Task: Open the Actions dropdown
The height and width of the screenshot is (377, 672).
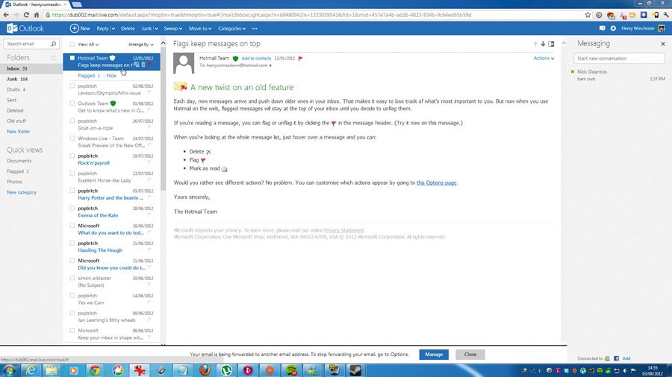Action: coord(544,58)
